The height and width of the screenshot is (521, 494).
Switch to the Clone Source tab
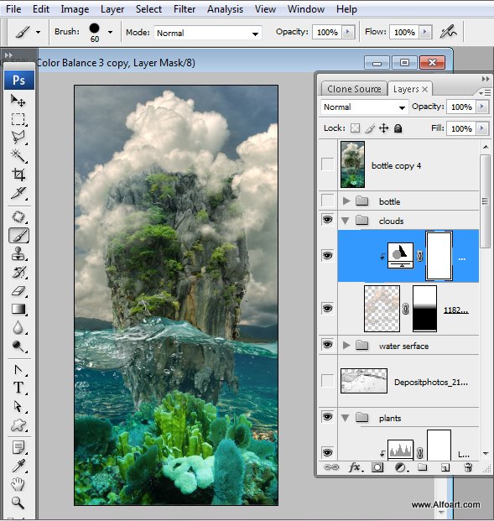(x=354, y=89)
